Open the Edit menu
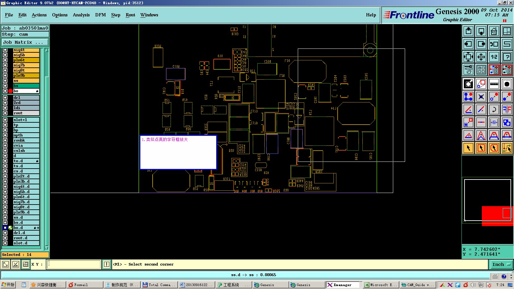The image size is (514, 289). (22, 15)
